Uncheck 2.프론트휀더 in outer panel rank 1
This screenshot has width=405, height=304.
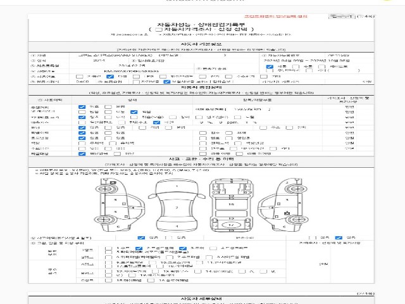[139, 248]
